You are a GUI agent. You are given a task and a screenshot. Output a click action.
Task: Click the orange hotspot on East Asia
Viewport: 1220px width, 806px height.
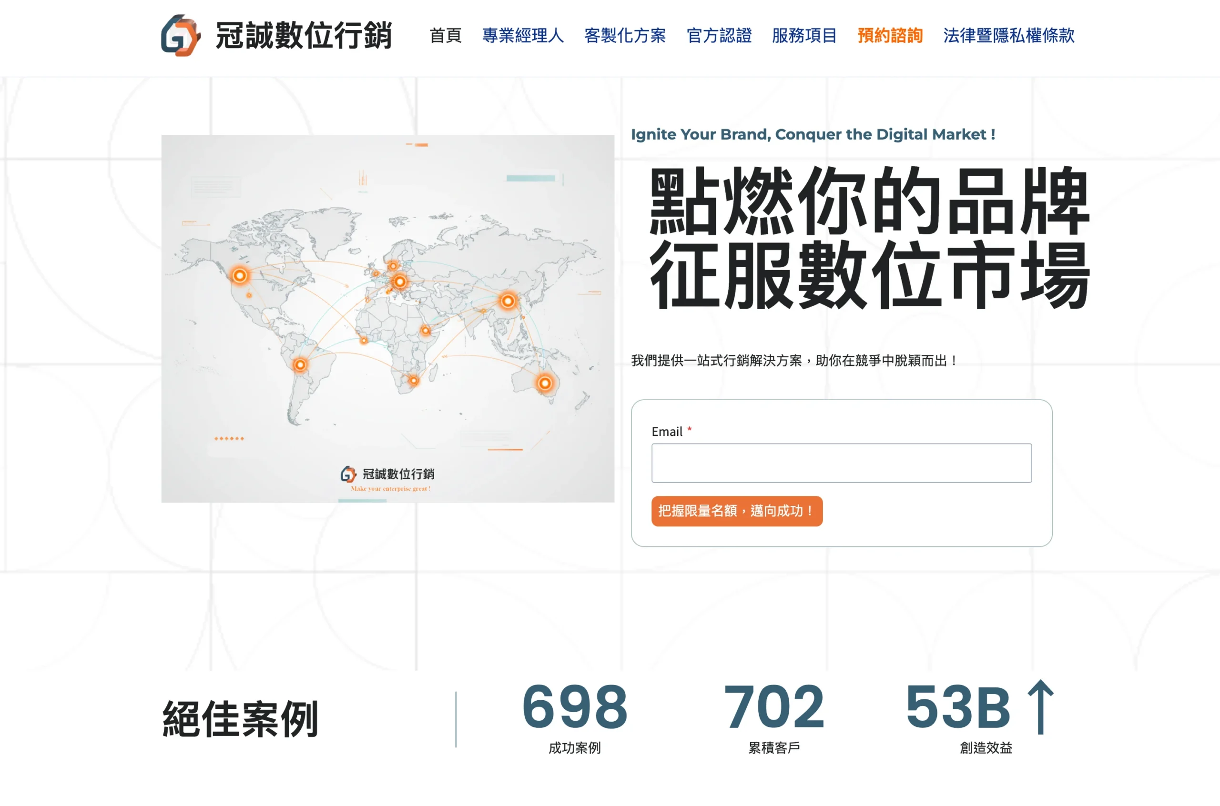pos(508,301)
